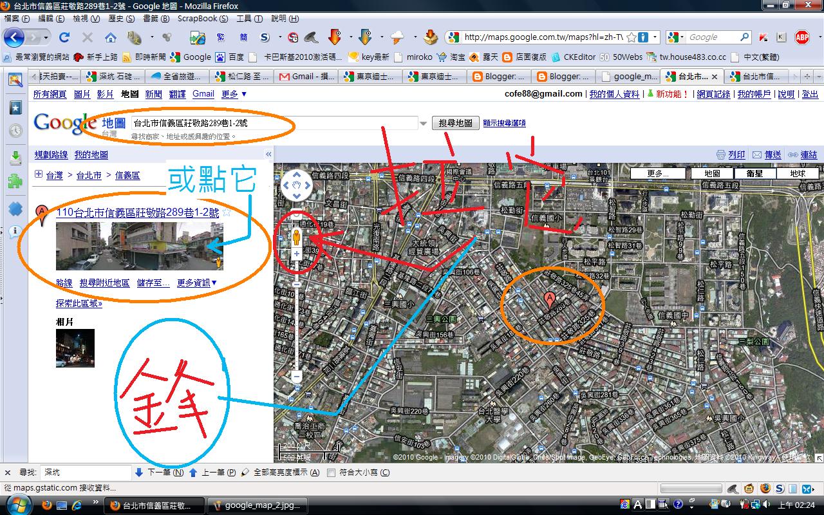
Task: Click the 搜尋地圖 search button
Action: click(455, 123)
